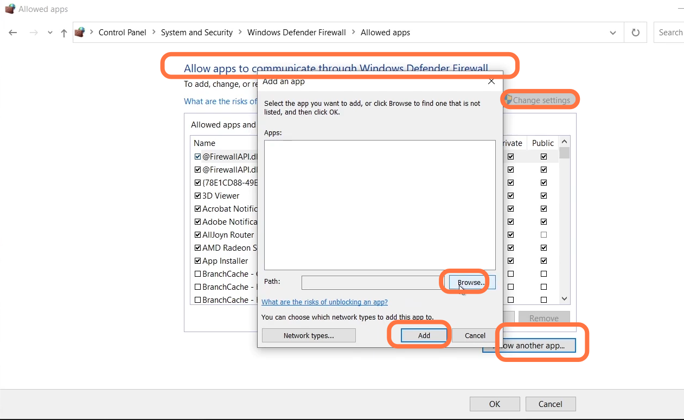Confirm with the main window OK button
Screen dimensions: 684x420
[495, 404]
